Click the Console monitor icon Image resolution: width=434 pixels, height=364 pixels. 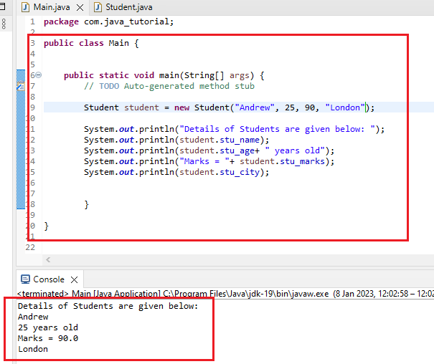click(25, 279)
